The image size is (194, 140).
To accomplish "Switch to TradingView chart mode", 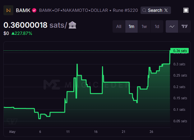I will pyautogui.click(x=184, y=26).
